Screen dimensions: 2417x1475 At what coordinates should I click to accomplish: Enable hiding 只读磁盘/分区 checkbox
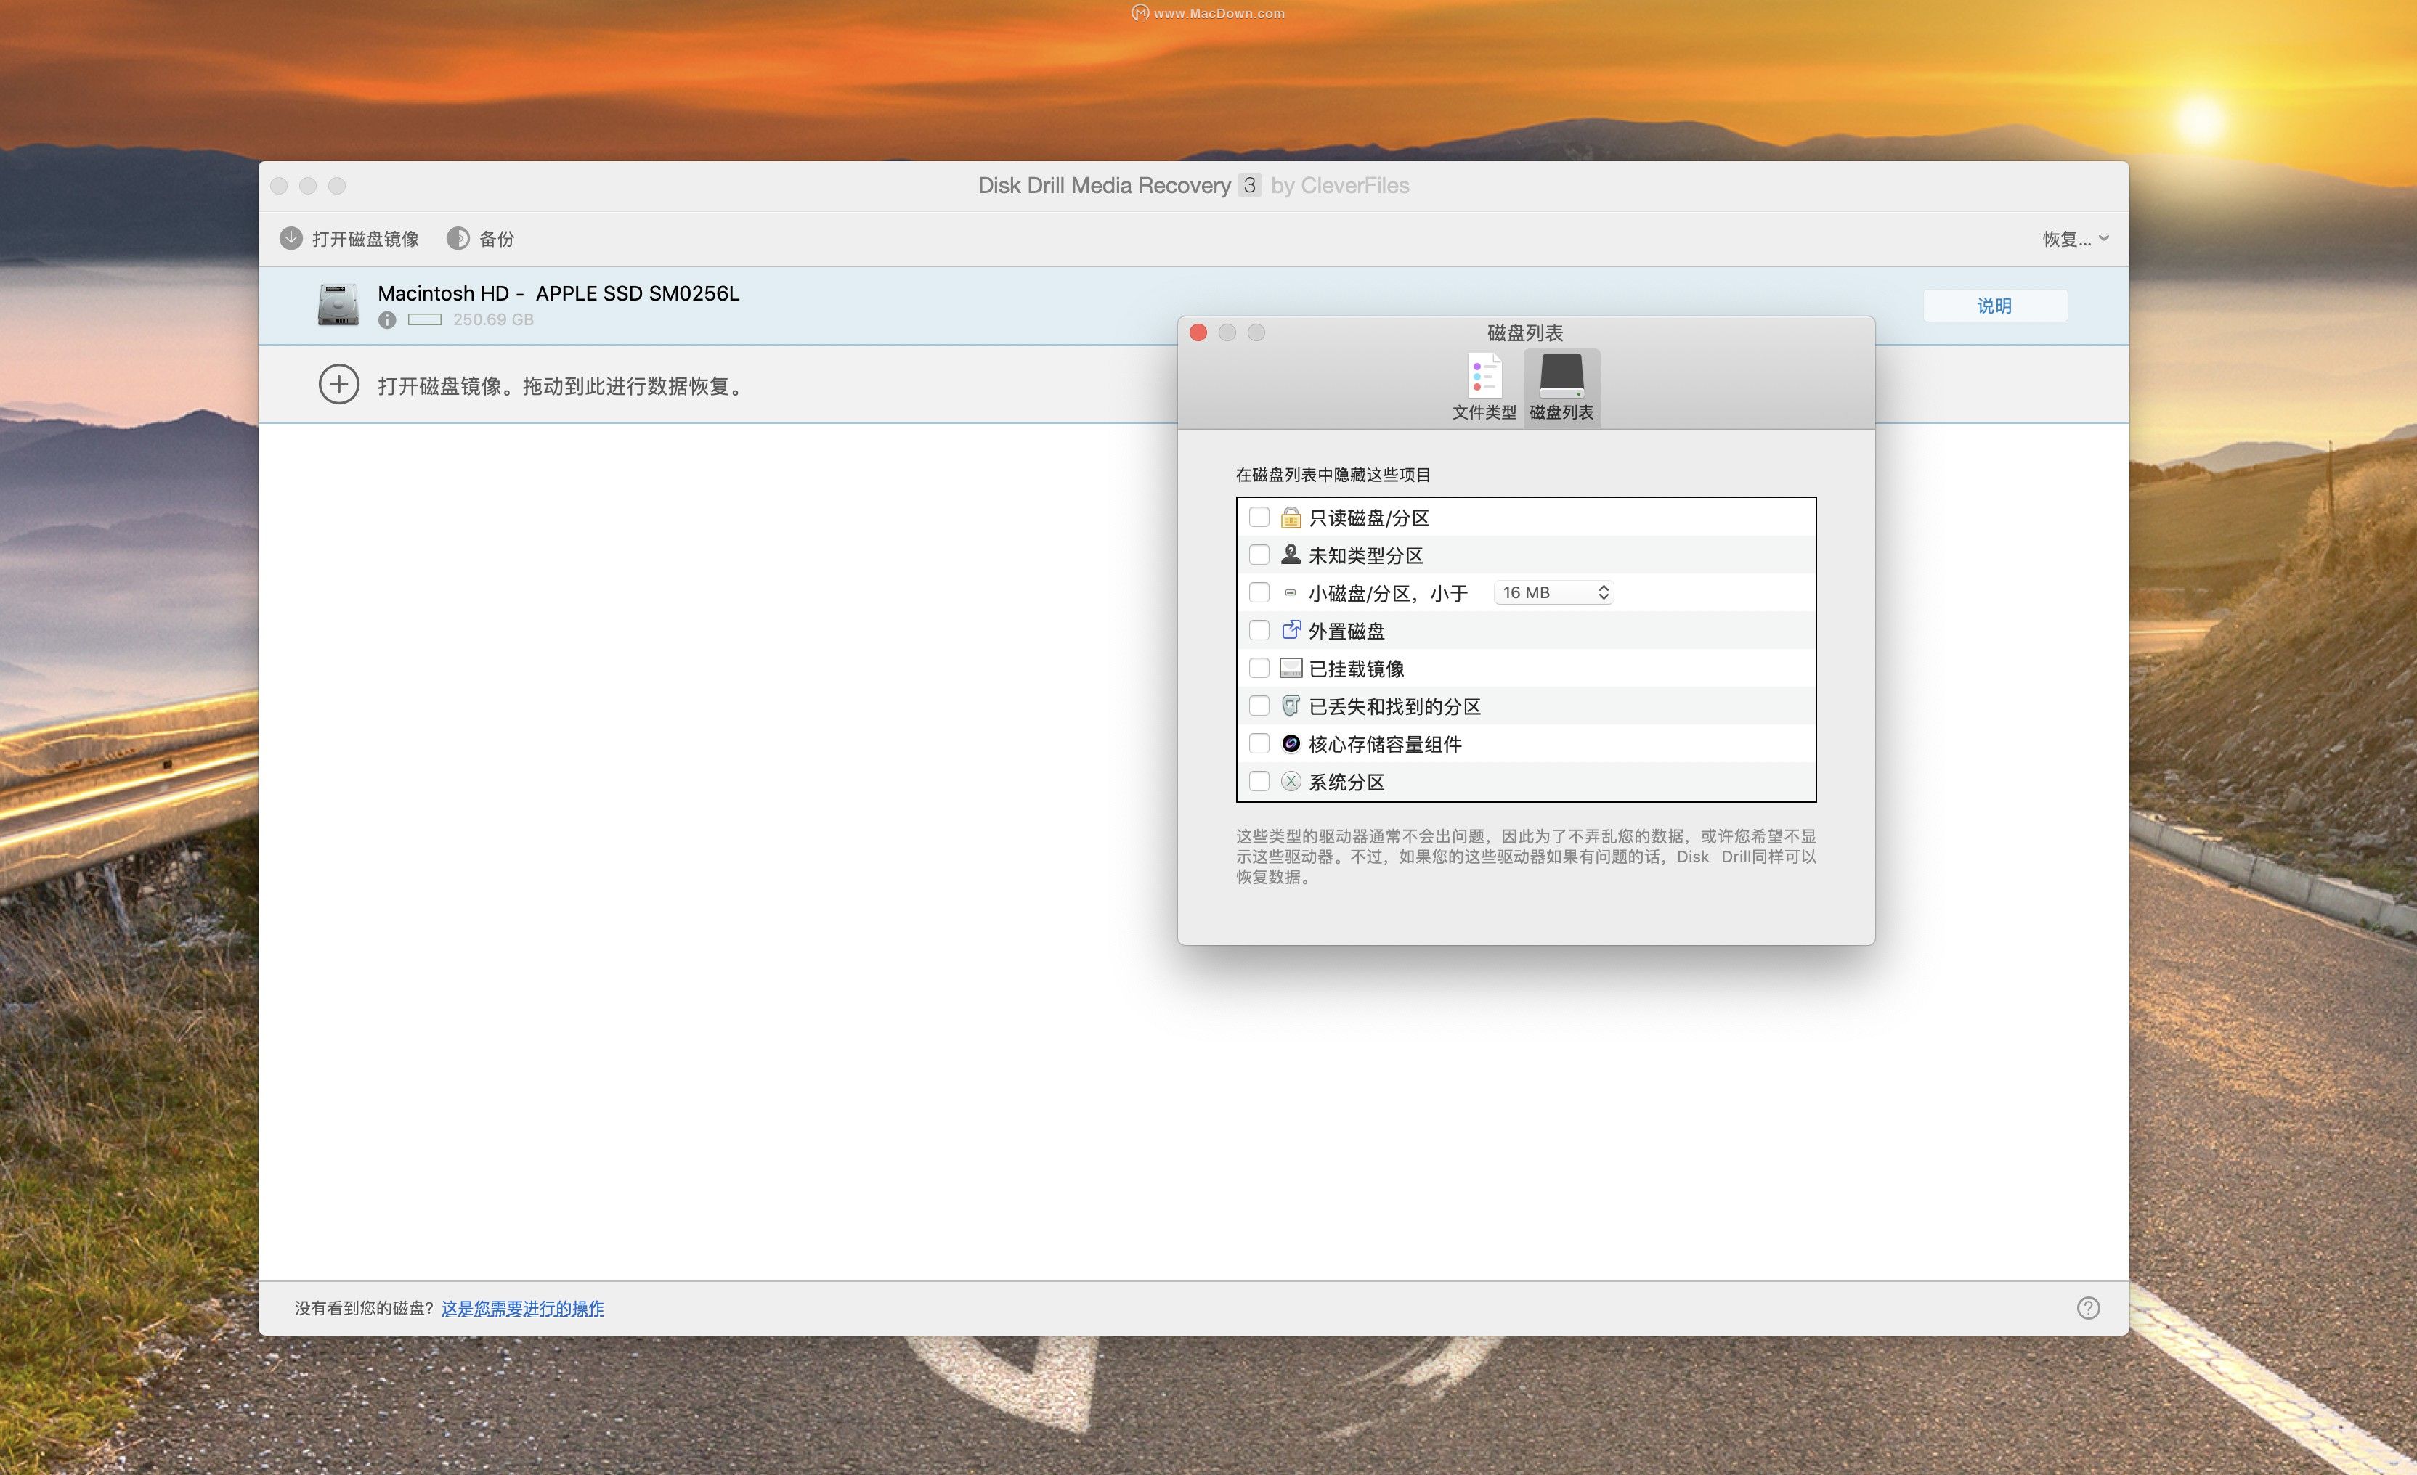tap(1259, 517)
